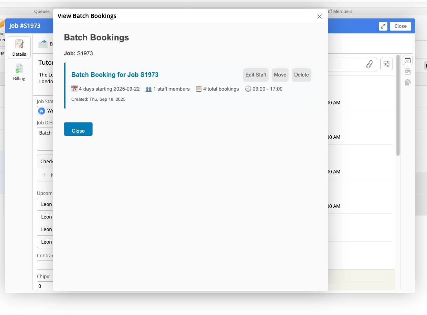
Task: Close the Job #S1973 window
Action: pos(400,26)
